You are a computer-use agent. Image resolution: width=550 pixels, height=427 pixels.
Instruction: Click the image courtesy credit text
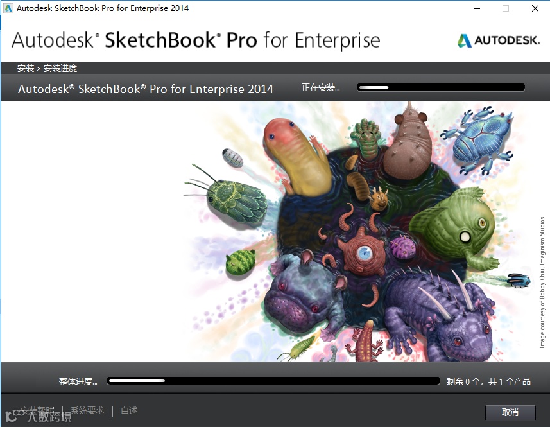click(x=542, y=283)
